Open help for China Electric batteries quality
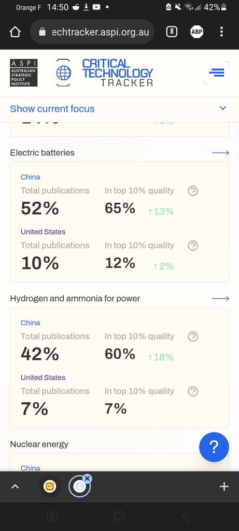This screenshot has width=239, height=531. click(193, 191)
